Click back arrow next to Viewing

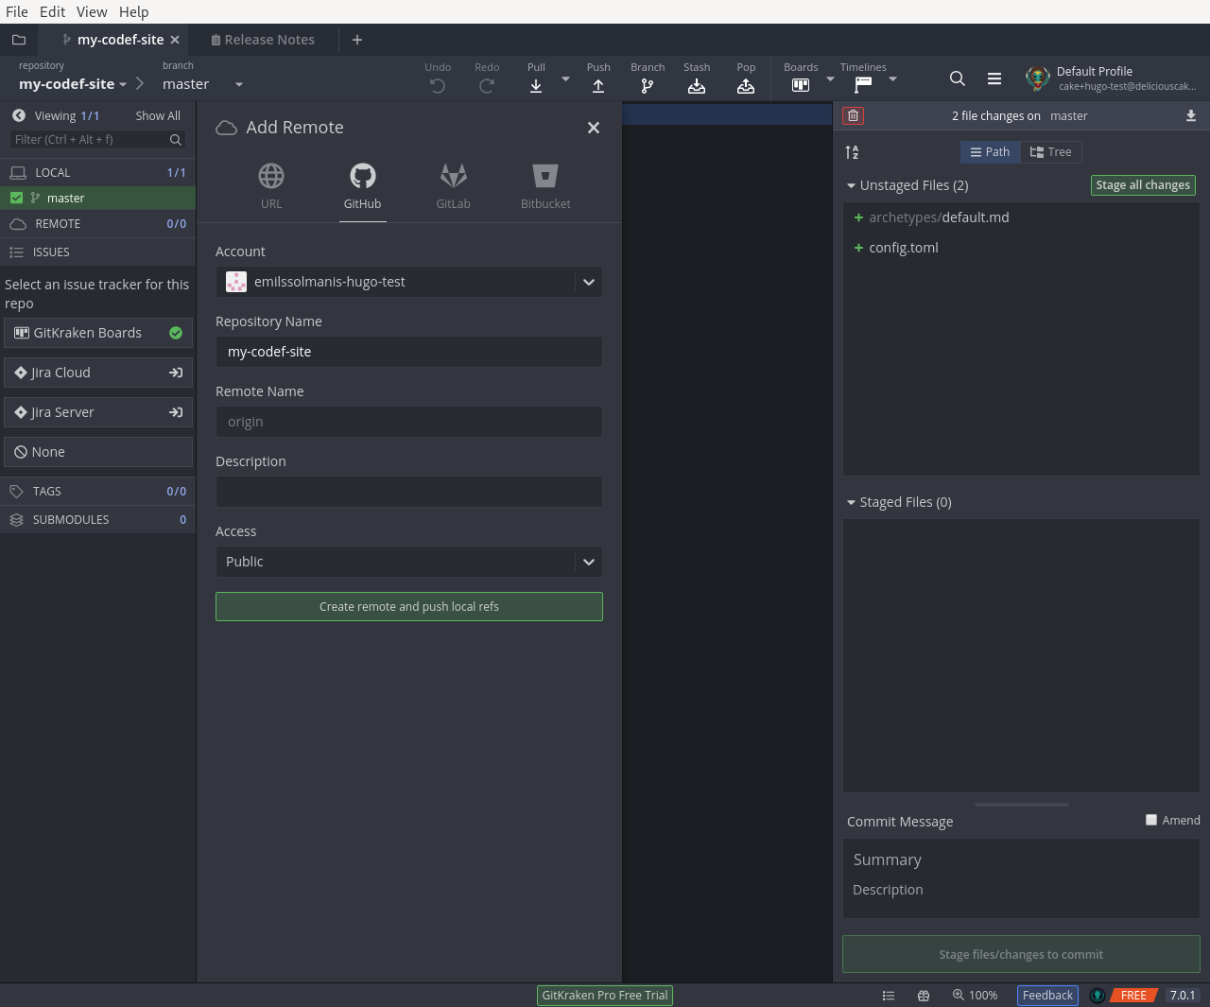click(x=18, y=115)
